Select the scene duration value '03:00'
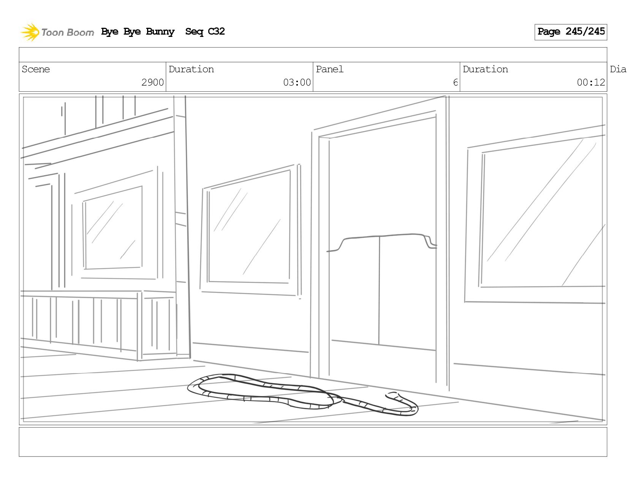Screen dimensions: 627x485 (297, 83)
